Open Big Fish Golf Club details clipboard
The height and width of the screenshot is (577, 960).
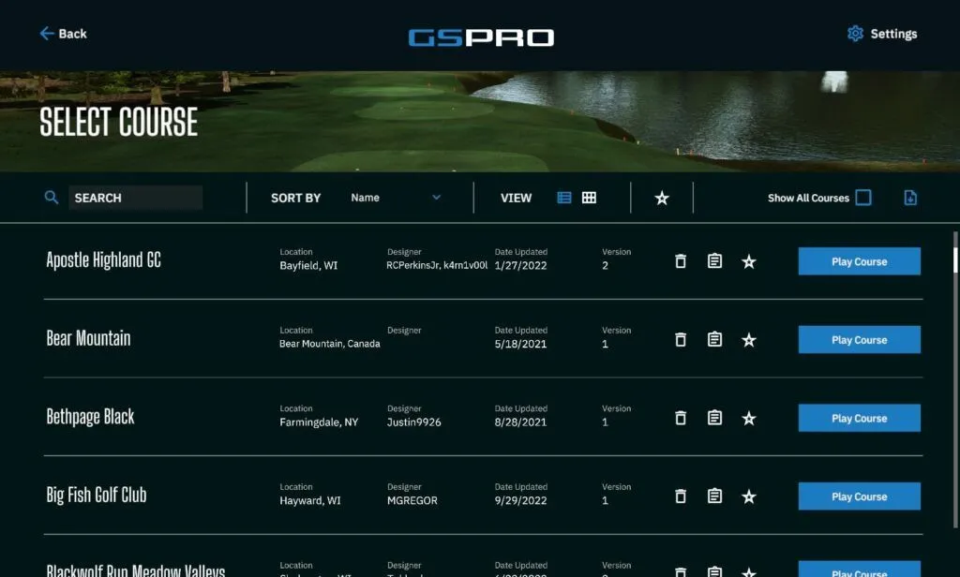point(714,496)
